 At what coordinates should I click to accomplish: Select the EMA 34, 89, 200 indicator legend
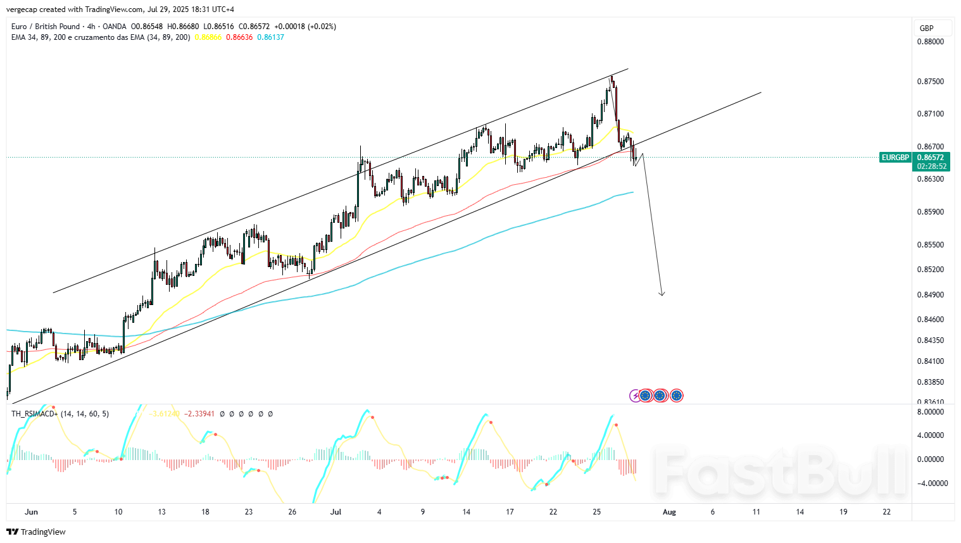[x=101, y=37]
